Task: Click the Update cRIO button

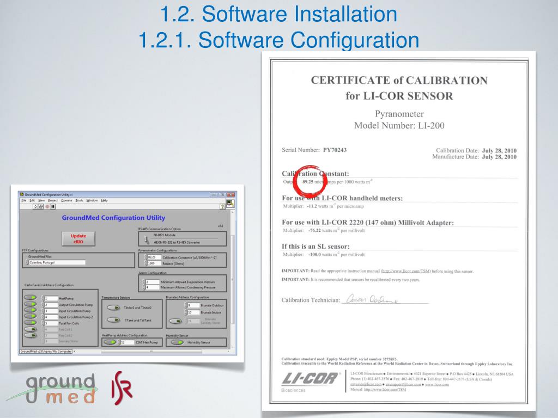Action: (x=78, y=238)
